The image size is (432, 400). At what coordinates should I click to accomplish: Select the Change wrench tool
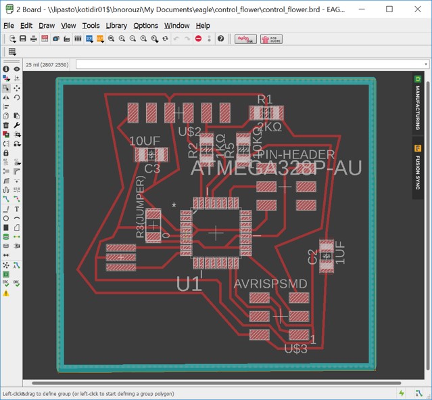(x=17, y=125)
